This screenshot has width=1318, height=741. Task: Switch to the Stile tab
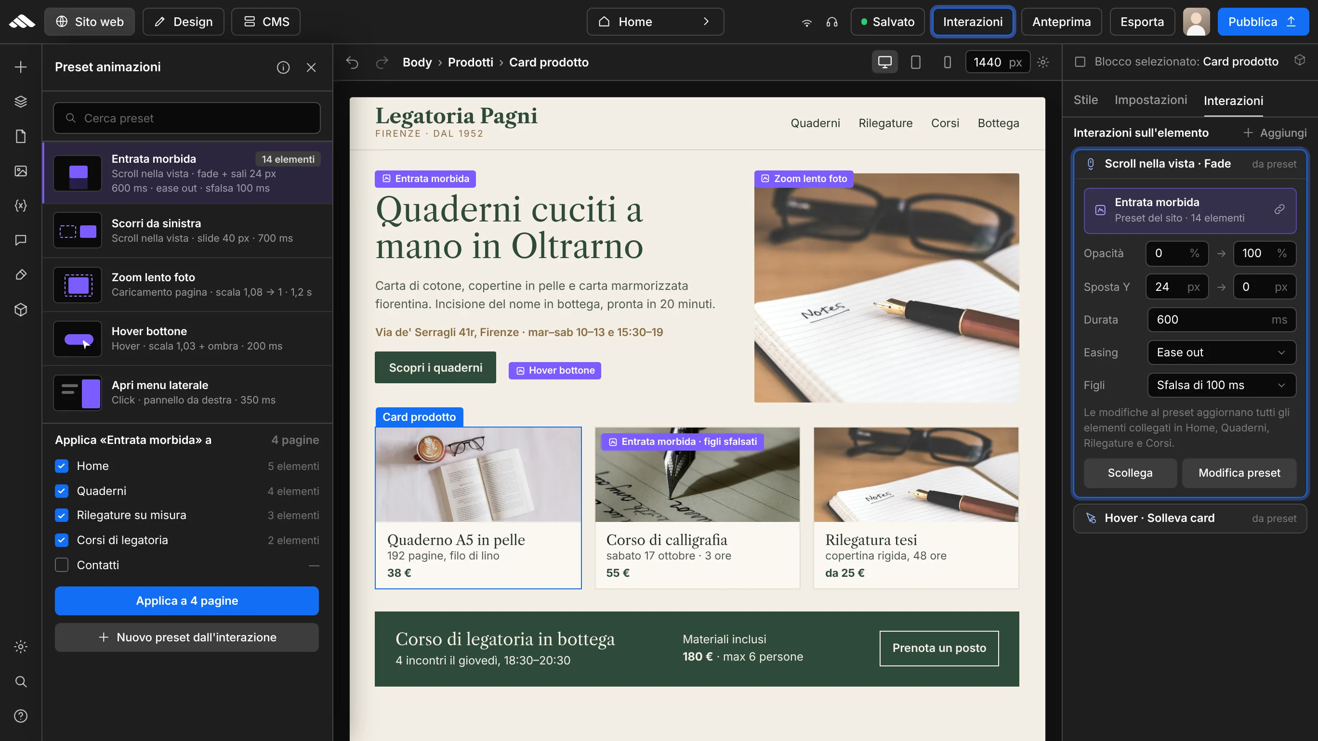point(1086,100)
